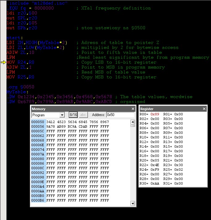Image resolution: width=211 pixels, height=220 pixels.
Task: Click memory address 0000AA
Action: 38,191
